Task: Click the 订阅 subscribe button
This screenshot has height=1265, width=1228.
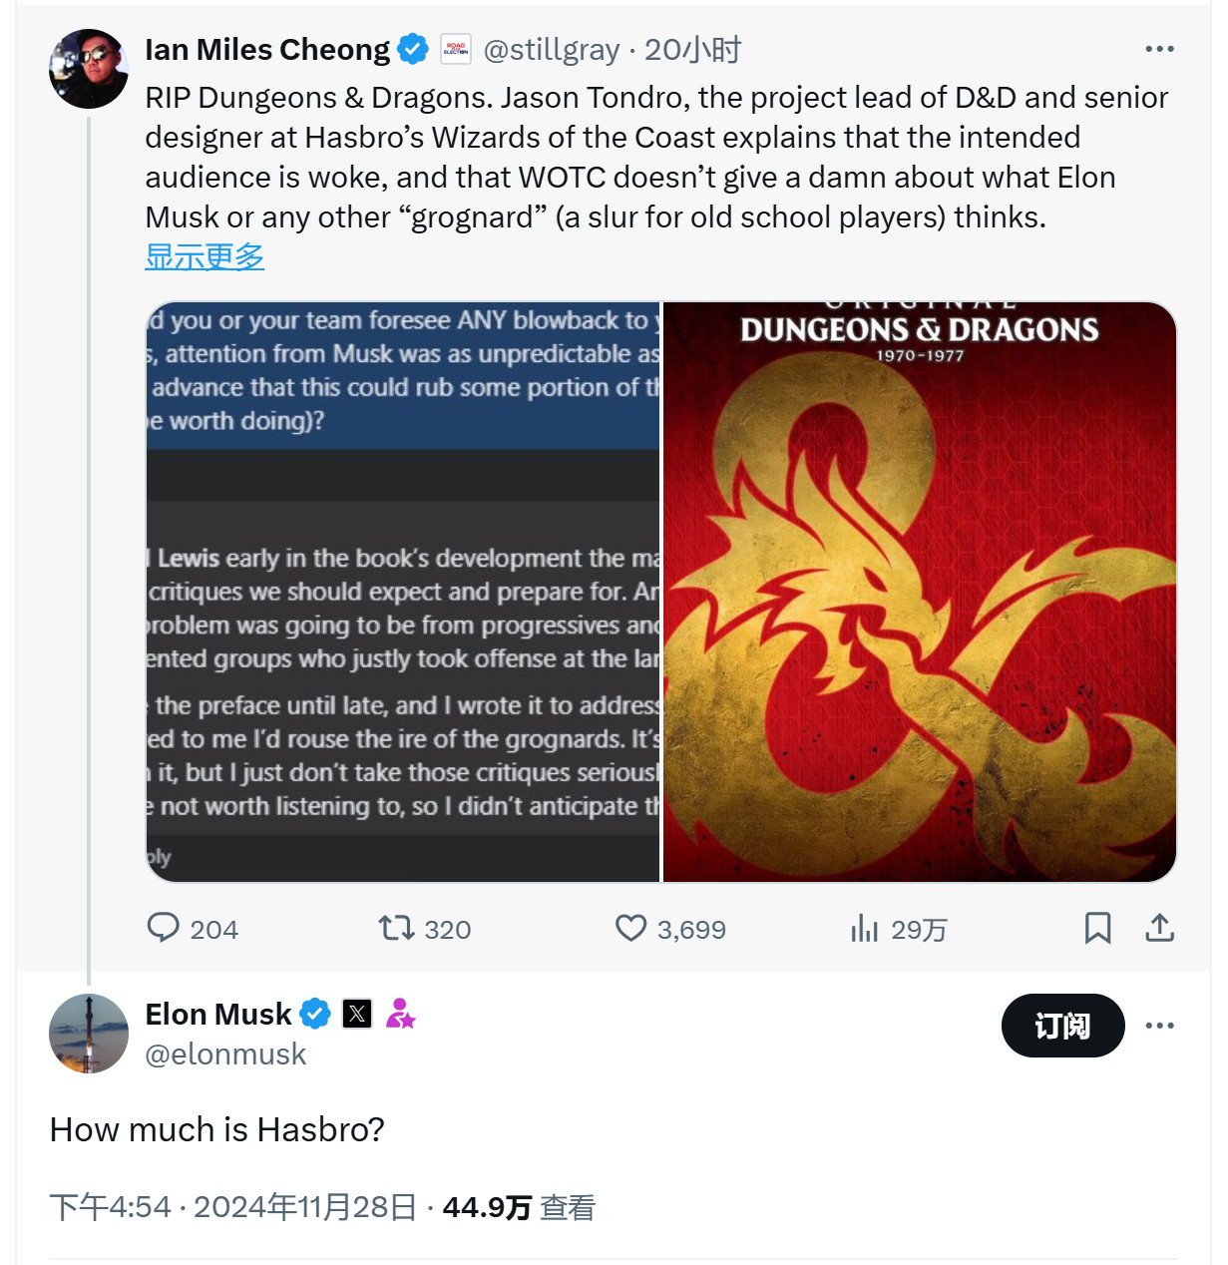Action: coord(1062,1026)
